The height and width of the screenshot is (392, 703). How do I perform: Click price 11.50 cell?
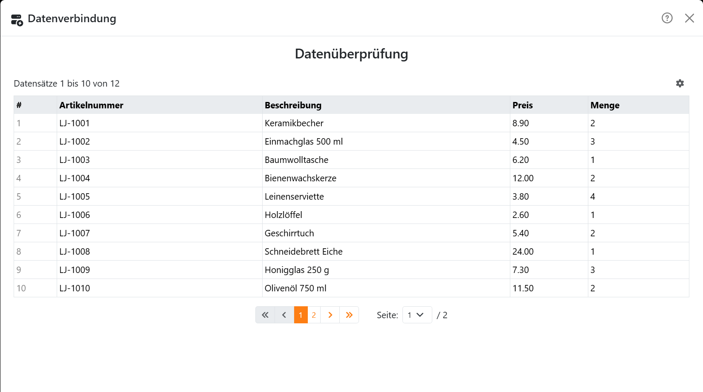(x=549, y=288)
